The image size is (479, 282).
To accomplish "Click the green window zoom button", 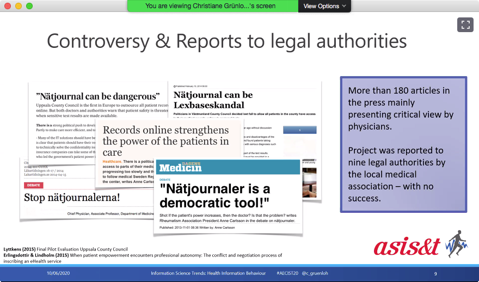I will pos(29,6).
